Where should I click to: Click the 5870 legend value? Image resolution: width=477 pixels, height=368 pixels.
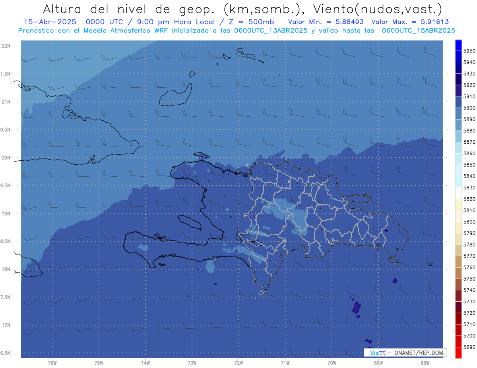469,142
